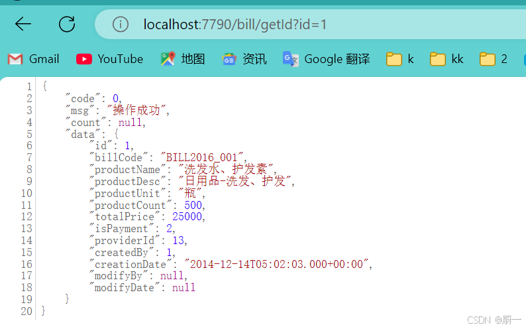
Task: Click line number 10
Action: (26, 194)
